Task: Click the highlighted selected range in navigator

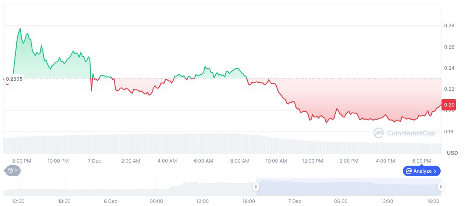Action: pyautogui.click(x=348, y=187)
